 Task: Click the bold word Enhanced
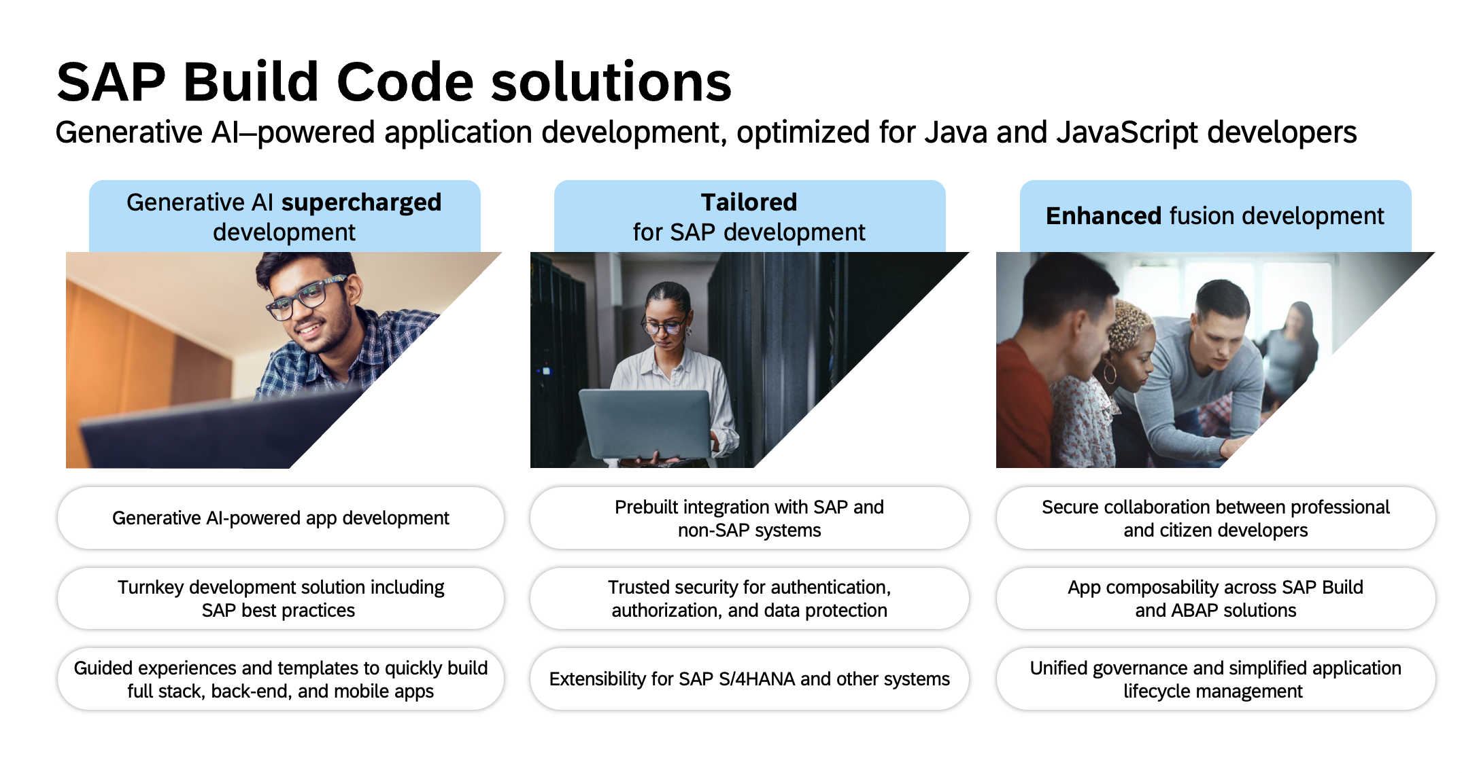point(1103,216)
